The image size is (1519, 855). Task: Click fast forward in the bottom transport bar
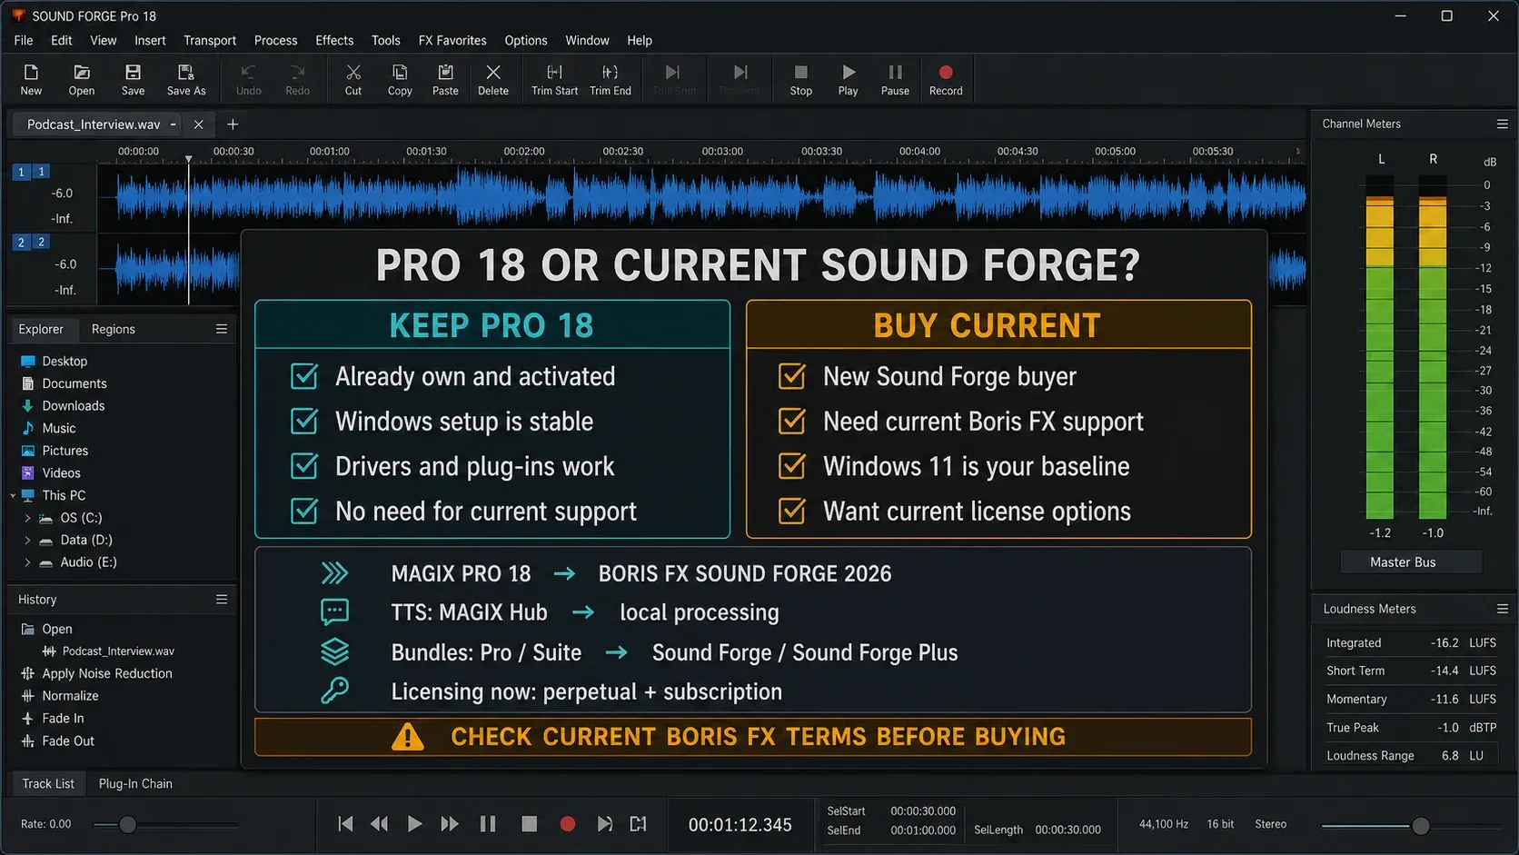pos(450,824)
